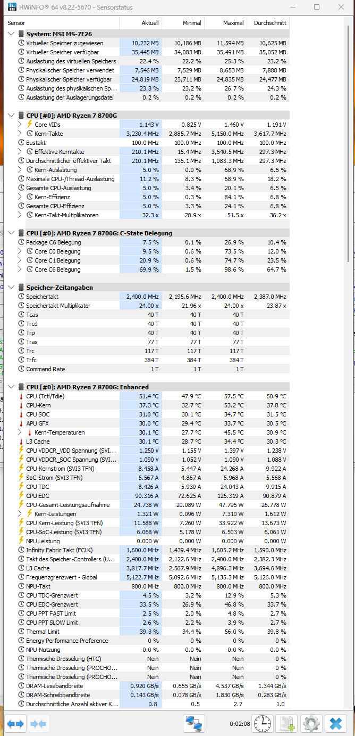This screenshot has height=736, width=355.
Task: Click the clock icon beside Bustakt
Action: pos(21,143)
